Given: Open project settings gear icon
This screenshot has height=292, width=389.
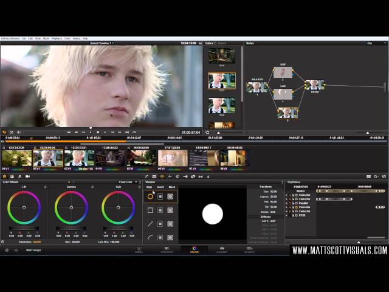Looking at the screenshot, I should (16, 250).
